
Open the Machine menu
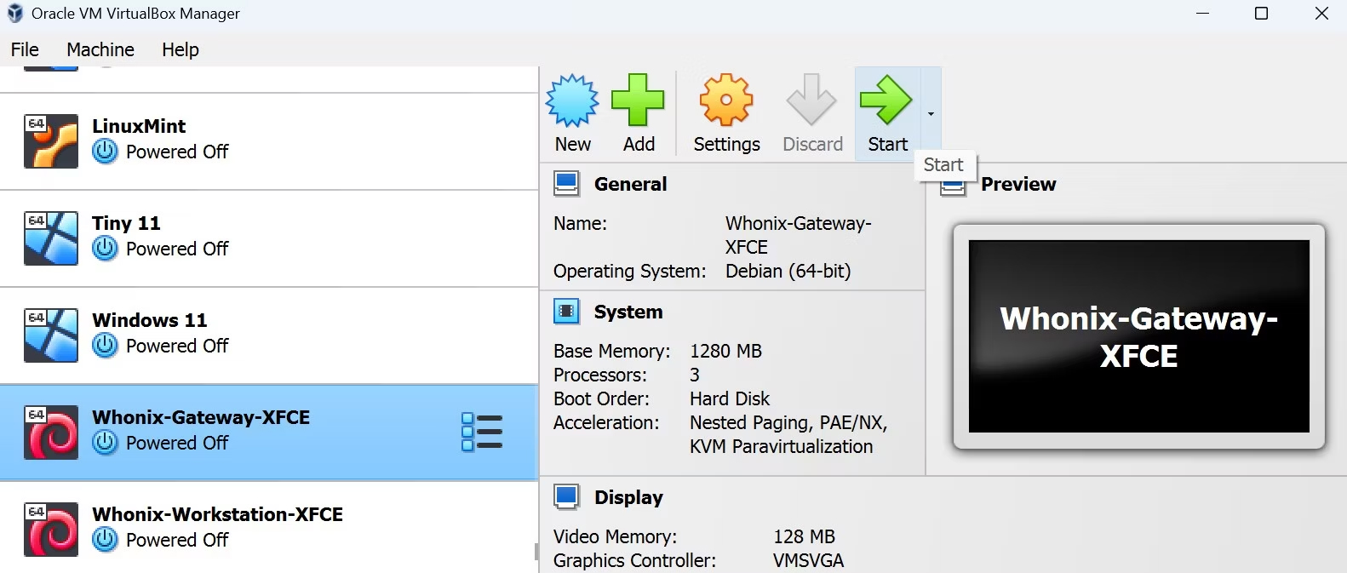coord(100,49)
